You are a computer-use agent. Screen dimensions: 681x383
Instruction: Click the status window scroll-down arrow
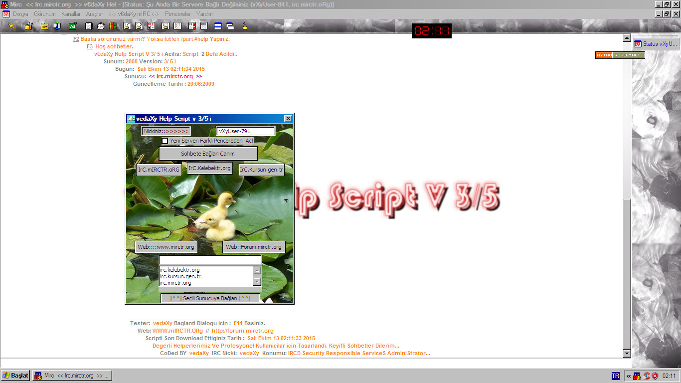[627, 354]
